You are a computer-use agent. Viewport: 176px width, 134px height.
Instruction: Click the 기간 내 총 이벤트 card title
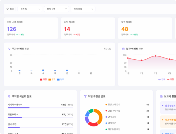point(15,22)
